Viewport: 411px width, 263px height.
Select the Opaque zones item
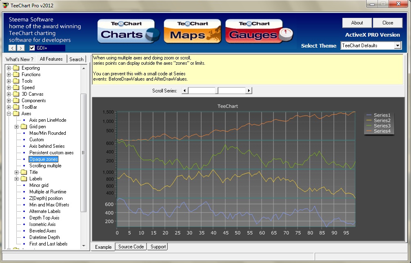coord(44,160)
